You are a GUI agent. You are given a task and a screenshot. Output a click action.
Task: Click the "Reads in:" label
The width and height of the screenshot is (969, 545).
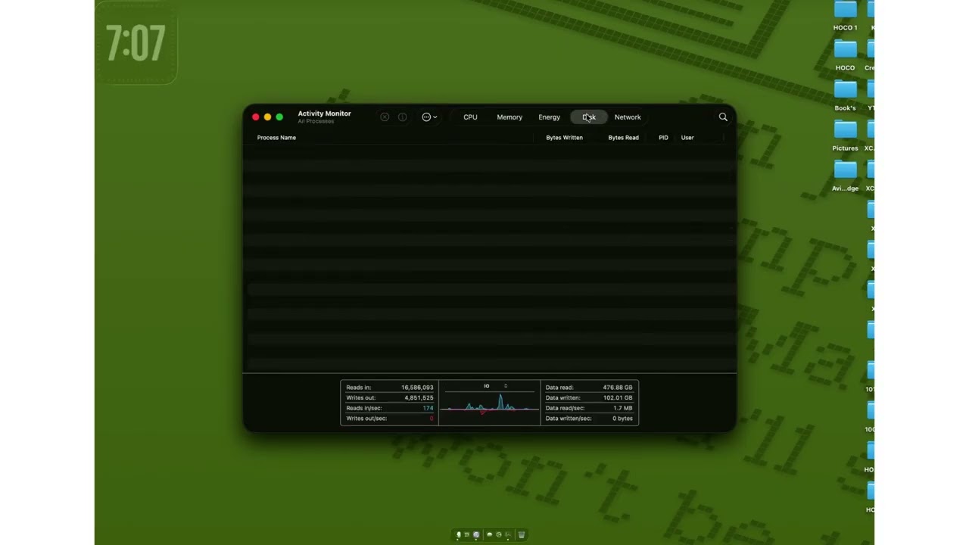click(x=359, y=388)
